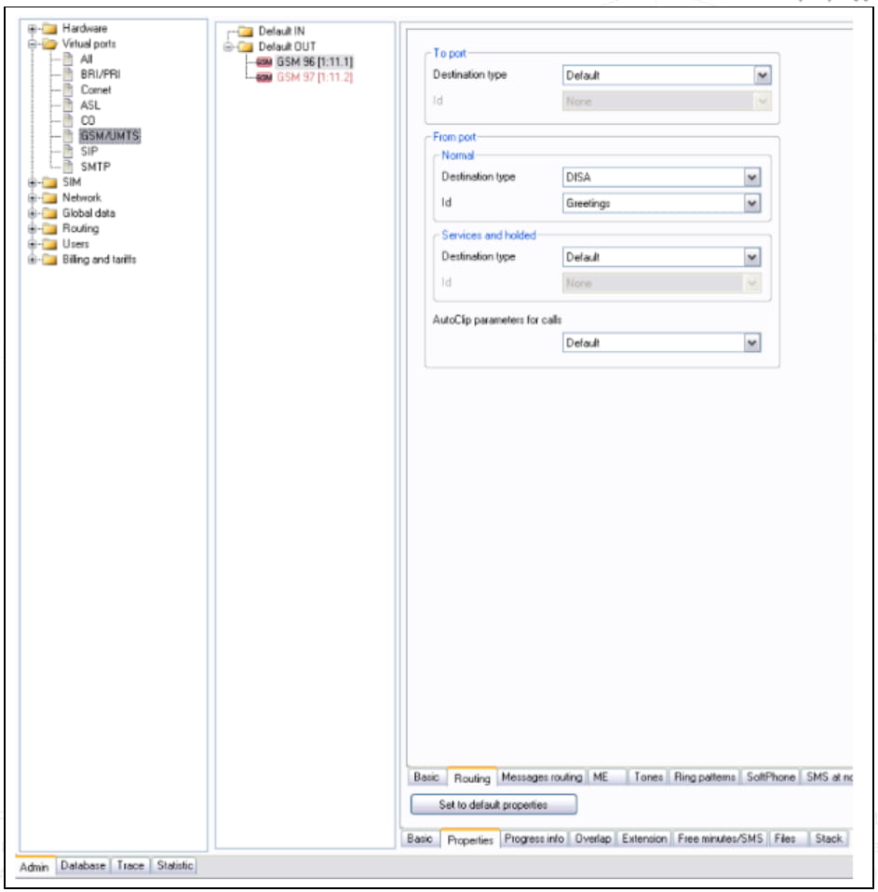Open the SMS at no tab
This screenshot has height=892, width=878.
point(828,777)
